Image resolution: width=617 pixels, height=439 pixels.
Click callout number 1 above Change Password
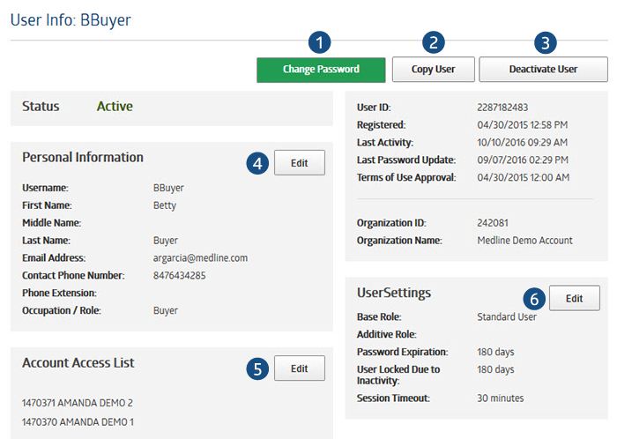[321, 41]
